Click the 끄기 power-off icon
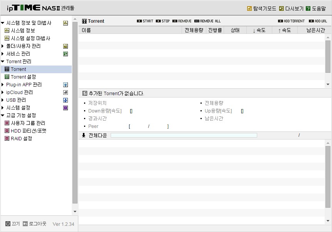Screen dimensions: 332x232 [8, 224]
